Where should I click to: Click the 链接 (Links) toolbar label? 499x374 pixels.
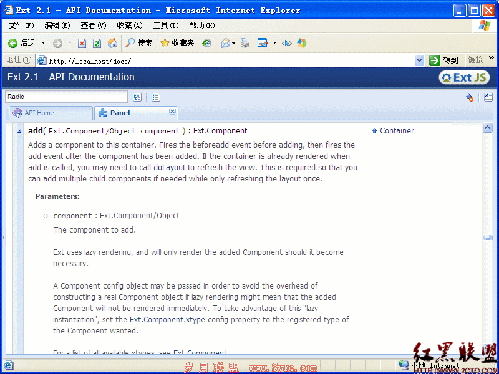pyautogui.click(x=476, y=59)
